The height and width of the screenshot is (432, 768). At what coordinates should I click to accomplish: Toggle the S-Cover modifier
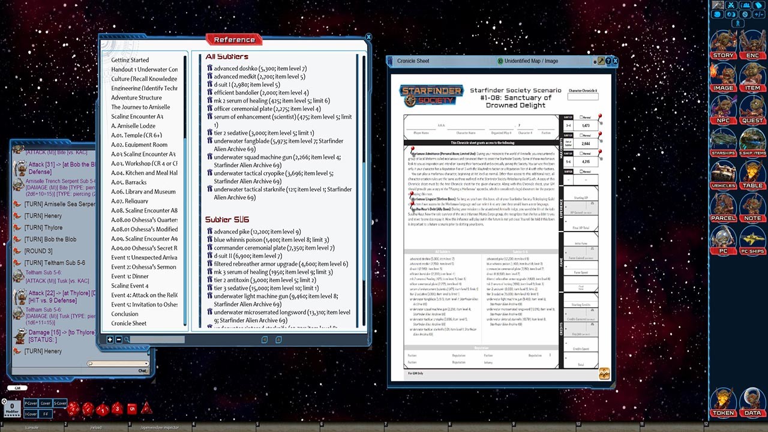[60, 403]
